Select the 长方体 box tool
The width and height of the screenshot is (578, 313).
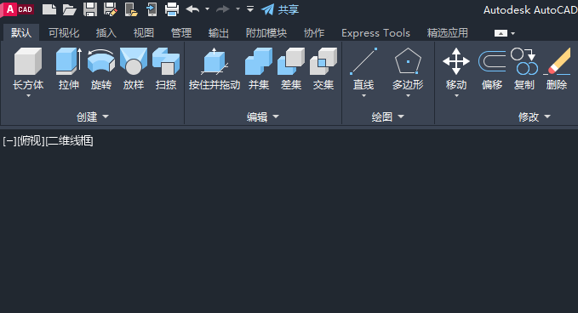coord(28,69)
